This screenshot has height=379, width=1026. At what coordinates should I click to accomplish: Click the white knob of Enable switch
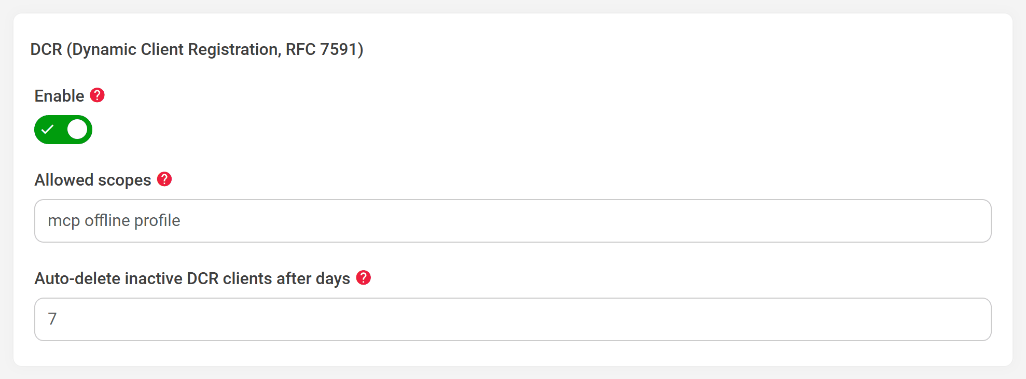(x=77, y=130)
